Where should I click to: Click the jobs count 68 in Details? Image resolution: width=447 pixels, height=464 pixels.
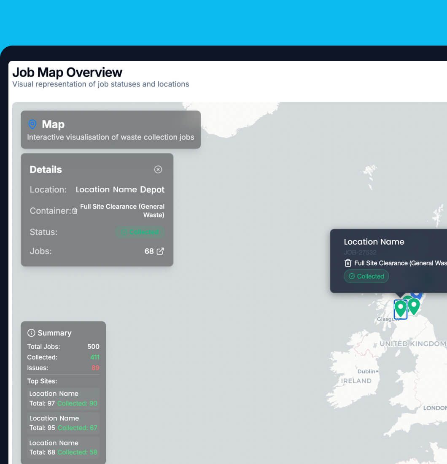click(x=149, y=251)
